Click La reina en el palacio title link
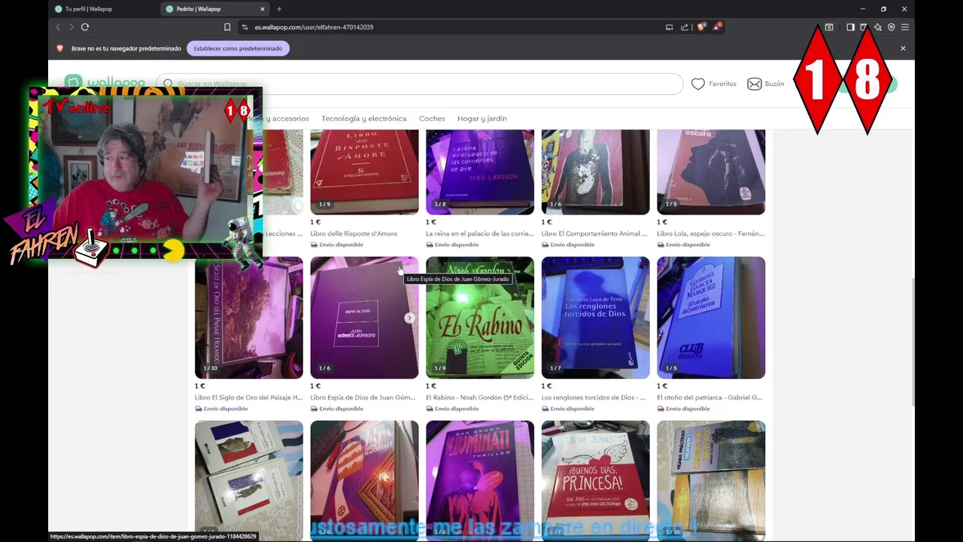The image size is (963, 542). tap(479, 233)
